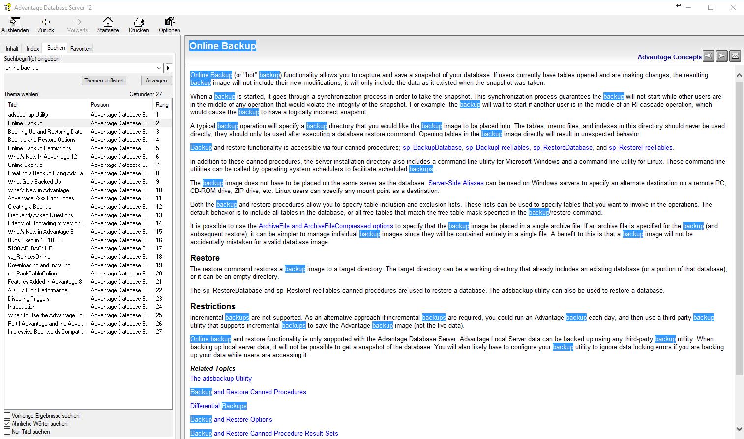Sort results by Titel column header
The width and height of the screenshot is (744, 439).
coord(46,105)
